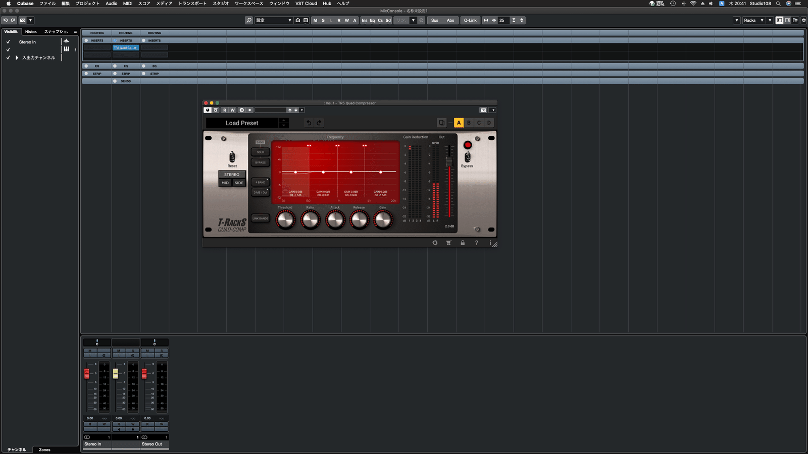Image resolution: width=808 pixels, height=454 pixels.
Task: Open dropdown beside plug-in camera icon
Action: pos(493,110)
